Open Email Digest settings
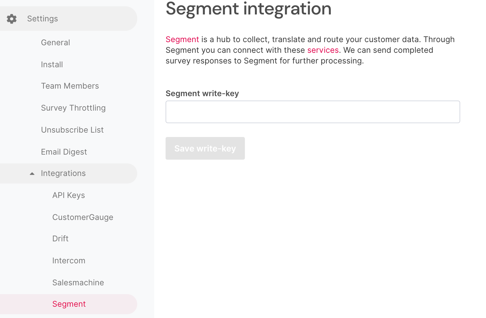 (x=64, y=152)
